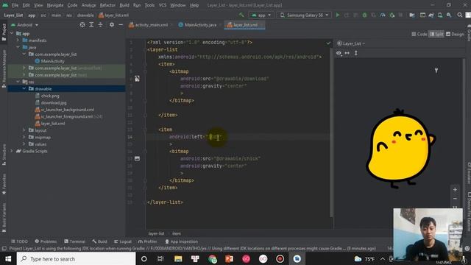This screenshot has width=471, height=265.
Task: Collapse the drawable folder
Action: (24, 88)
